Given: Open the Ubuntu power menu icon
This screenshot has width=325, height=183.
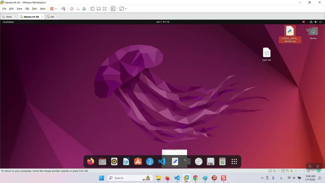Looking at the screenshot, I should pyautogui.click(x=321, y=22).
